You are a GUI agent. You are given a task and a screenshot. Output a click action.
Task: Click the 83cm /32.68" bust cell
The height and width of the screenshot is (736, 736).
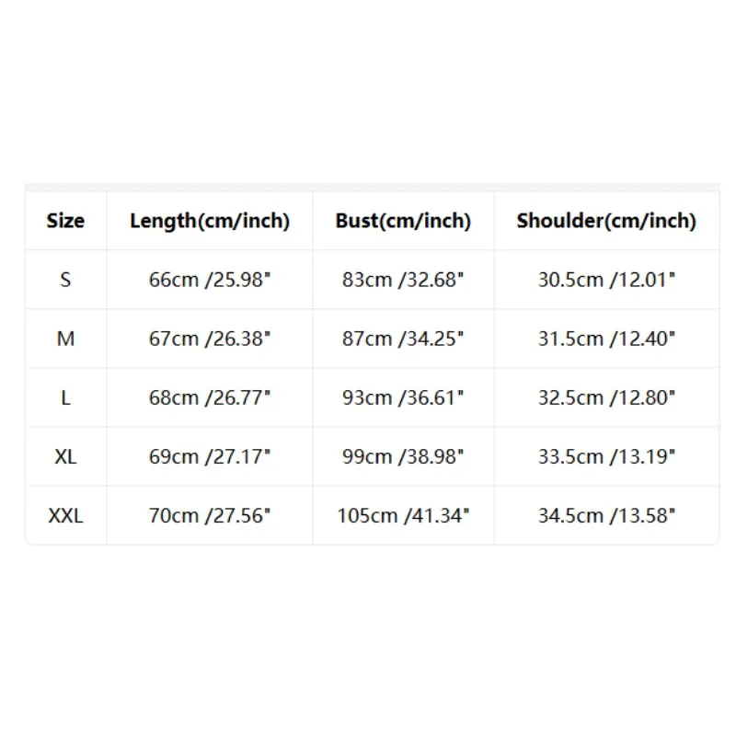pyautogui.click(x=403, y=280)
